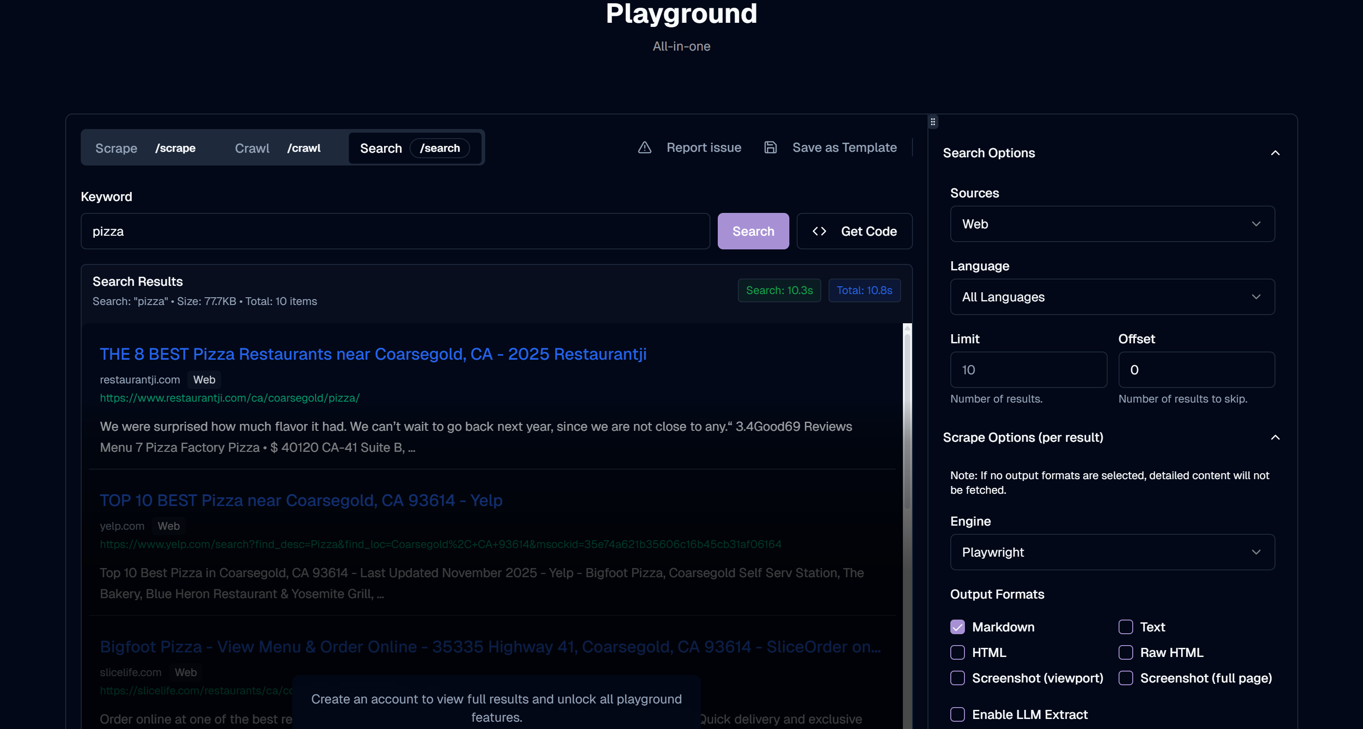The height and width of the screenshot is (729, 1363).
Task: Open the Sources dropdown showing Web
Action: [1112, 224]
